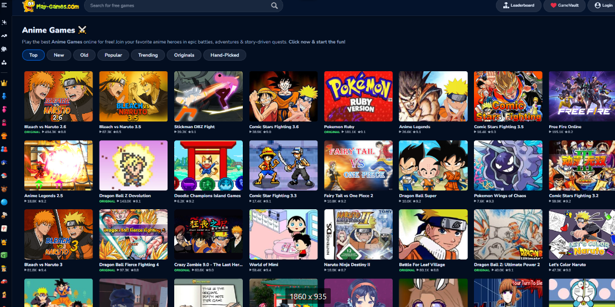The image size is (615, 307).
Task: Open the Leaderboard page
Action: click(519, 6)
